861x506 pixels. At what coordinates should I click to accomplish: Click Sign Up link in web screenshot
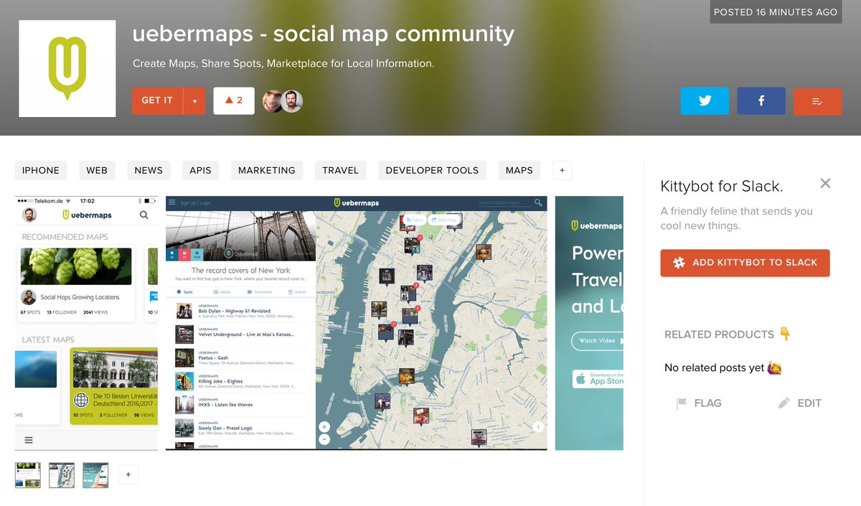click(187, 203)
